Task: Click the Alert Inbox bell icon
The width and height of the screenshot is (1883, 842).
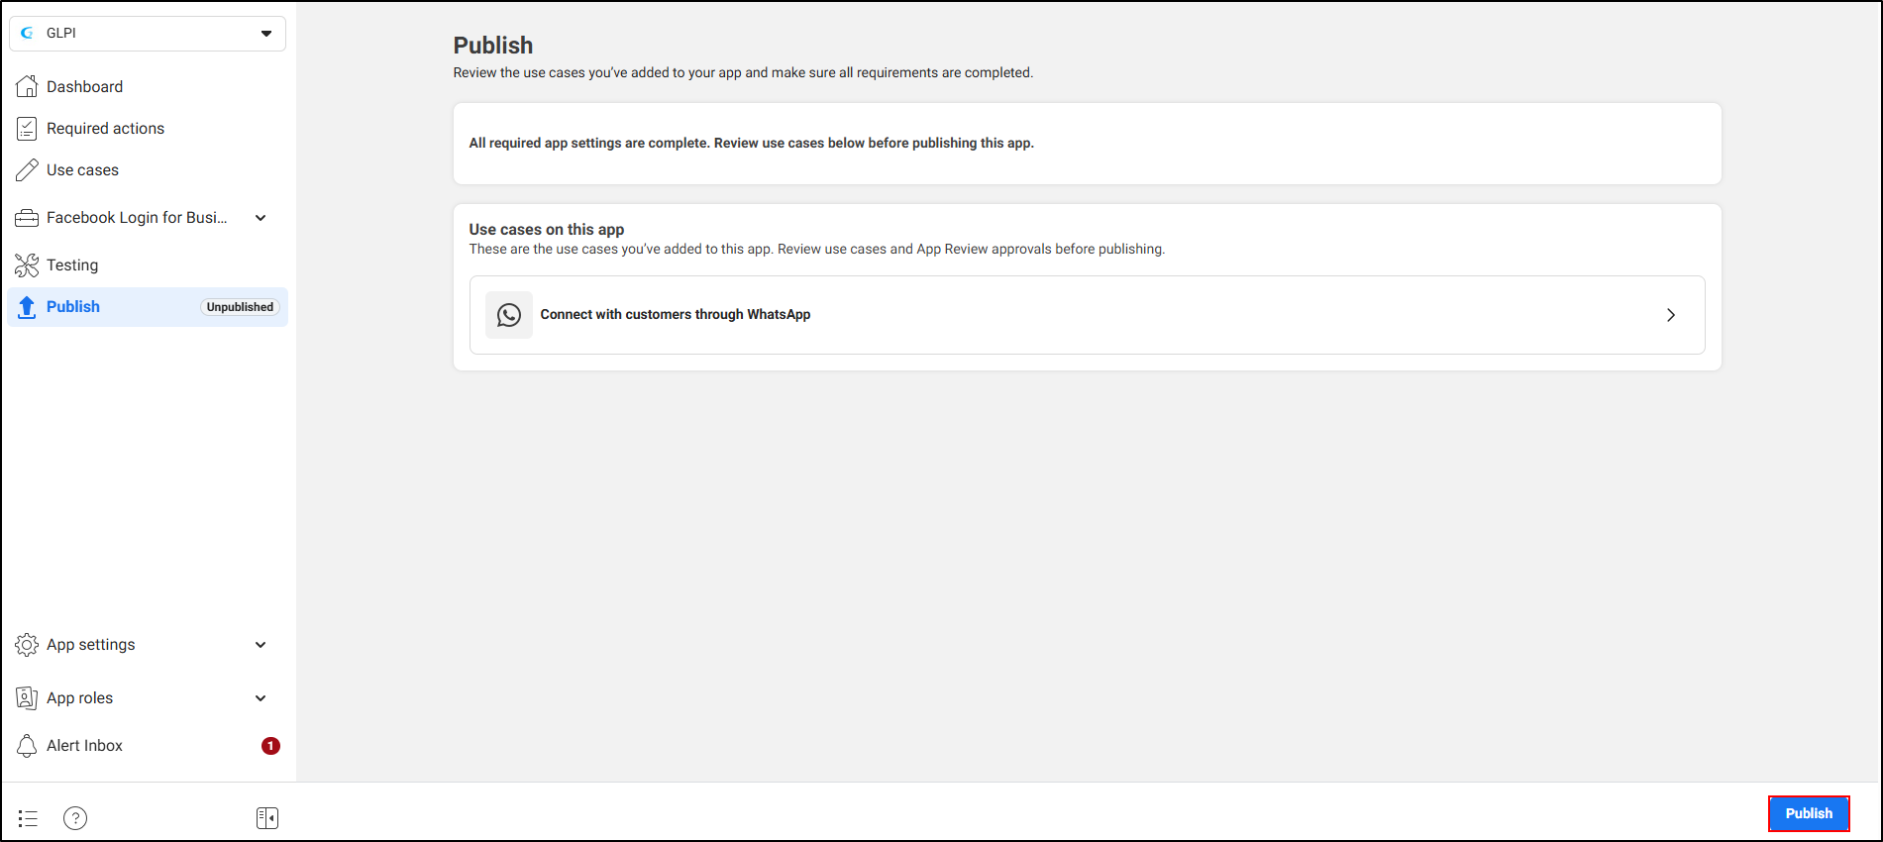Action: pos(27,746)
